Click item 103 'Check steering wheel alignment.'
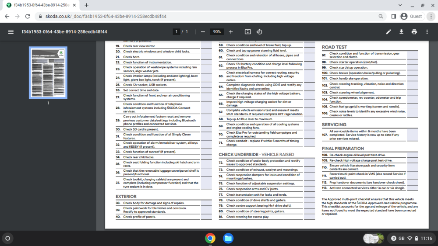This screenshot has height=246, width=438. click(x=352, y=92)
